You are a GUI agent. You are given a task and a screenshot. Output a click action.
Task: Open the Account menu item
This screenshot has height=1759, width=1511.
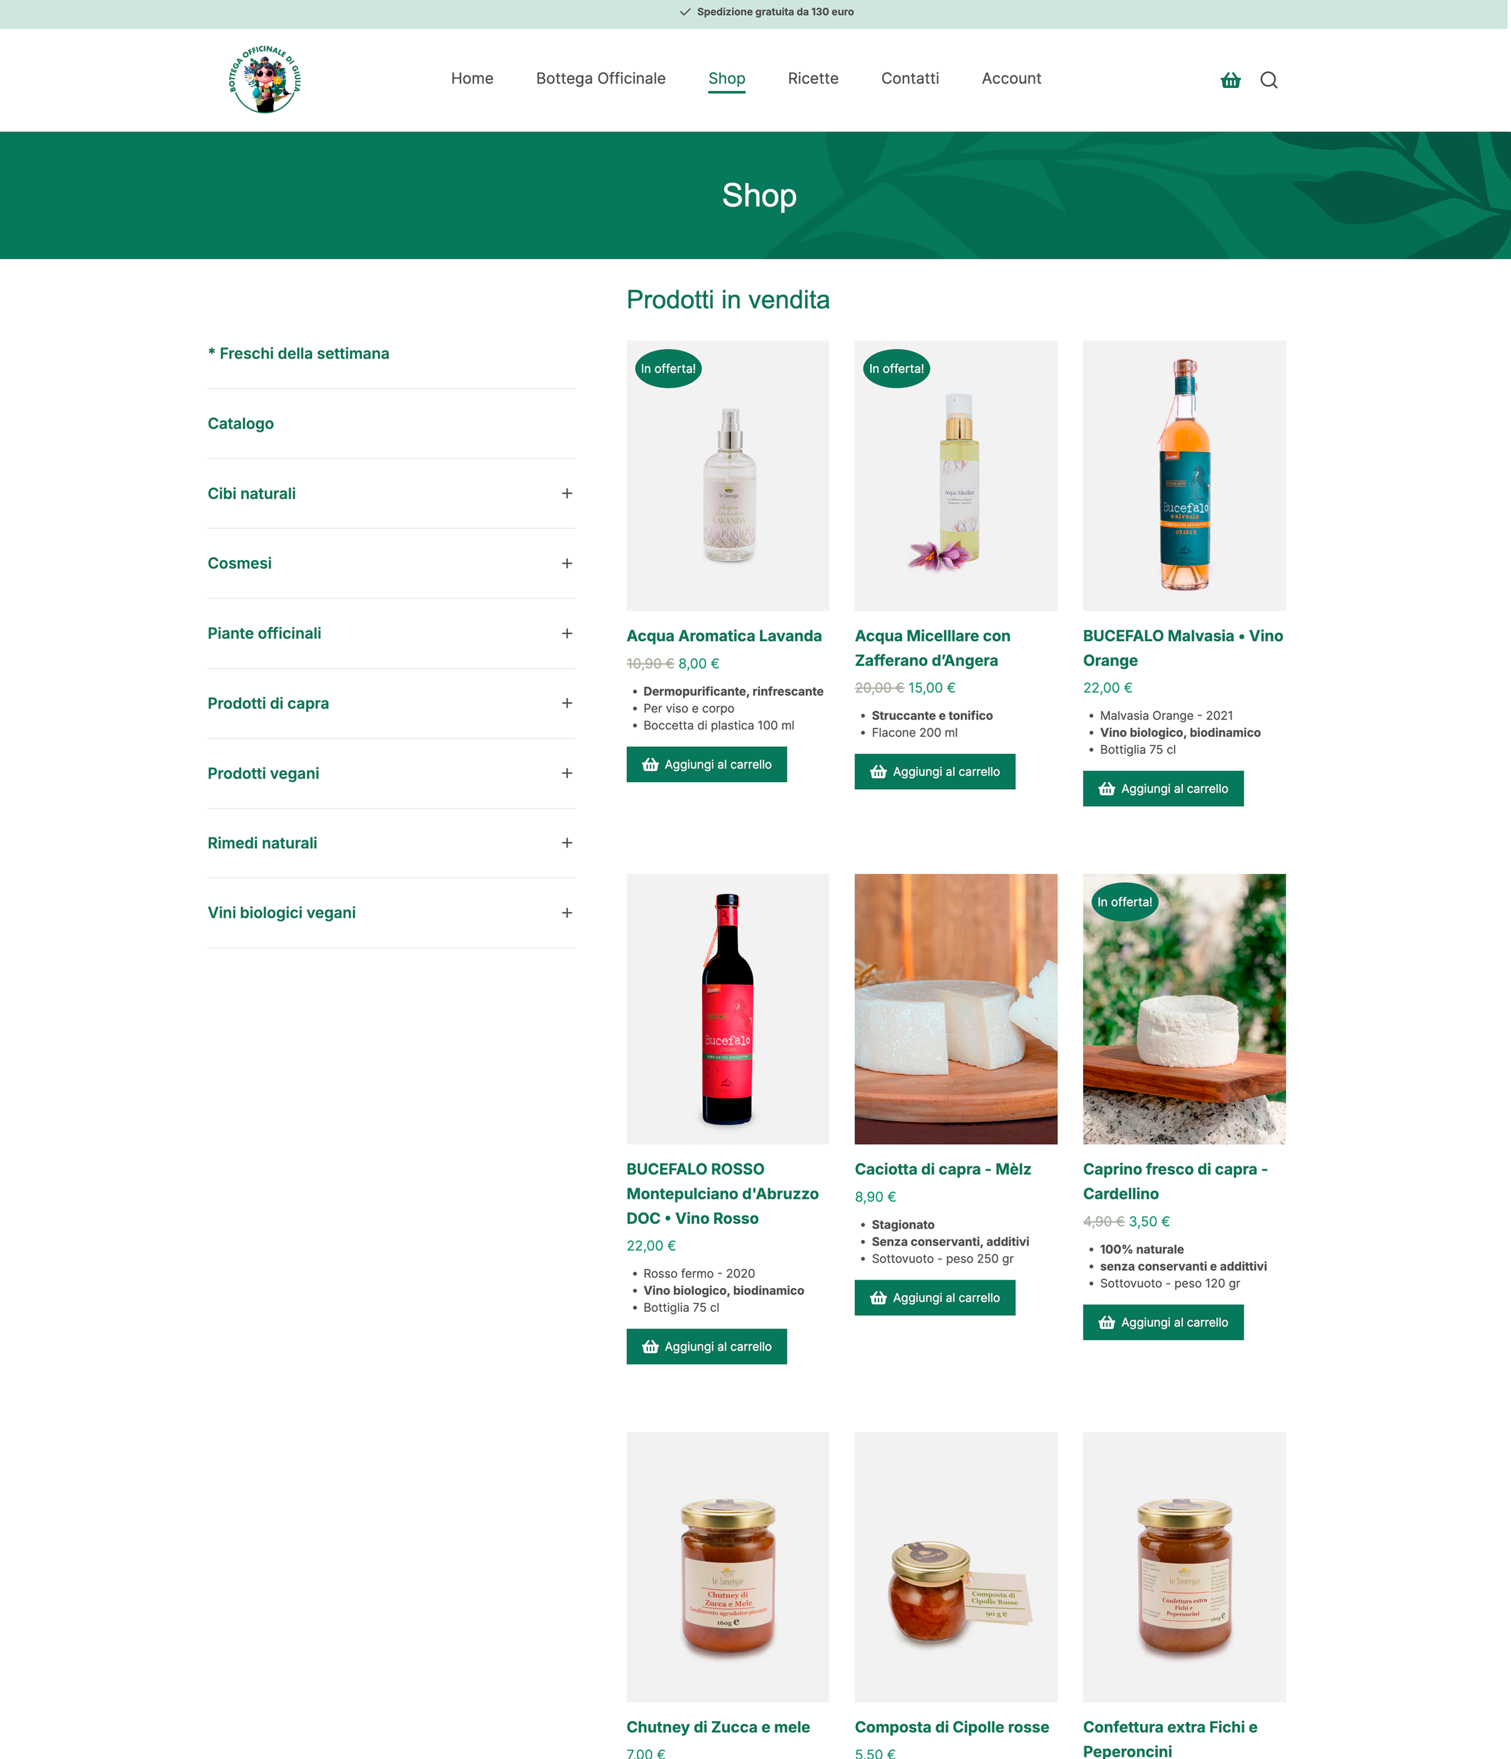[1011, 78]
